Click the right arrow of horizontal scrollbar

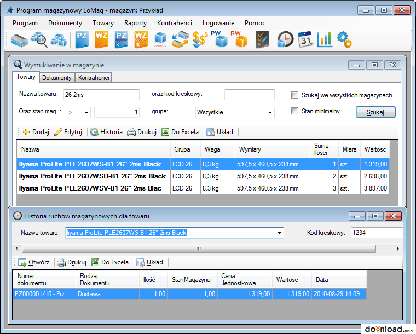pos(398,249)
